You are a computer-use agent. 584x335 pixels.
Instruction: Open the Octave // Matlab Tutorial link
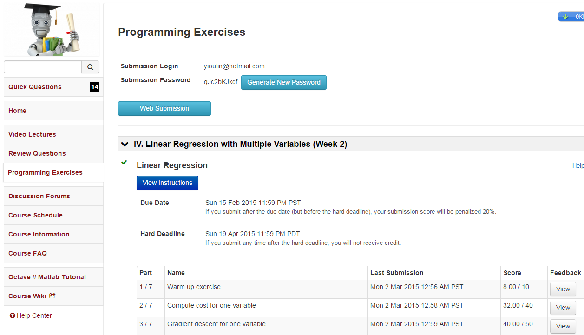point(47,277)
